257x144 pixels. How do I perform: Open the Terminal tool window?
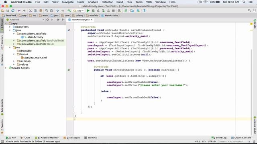click(x=91, y=138)
